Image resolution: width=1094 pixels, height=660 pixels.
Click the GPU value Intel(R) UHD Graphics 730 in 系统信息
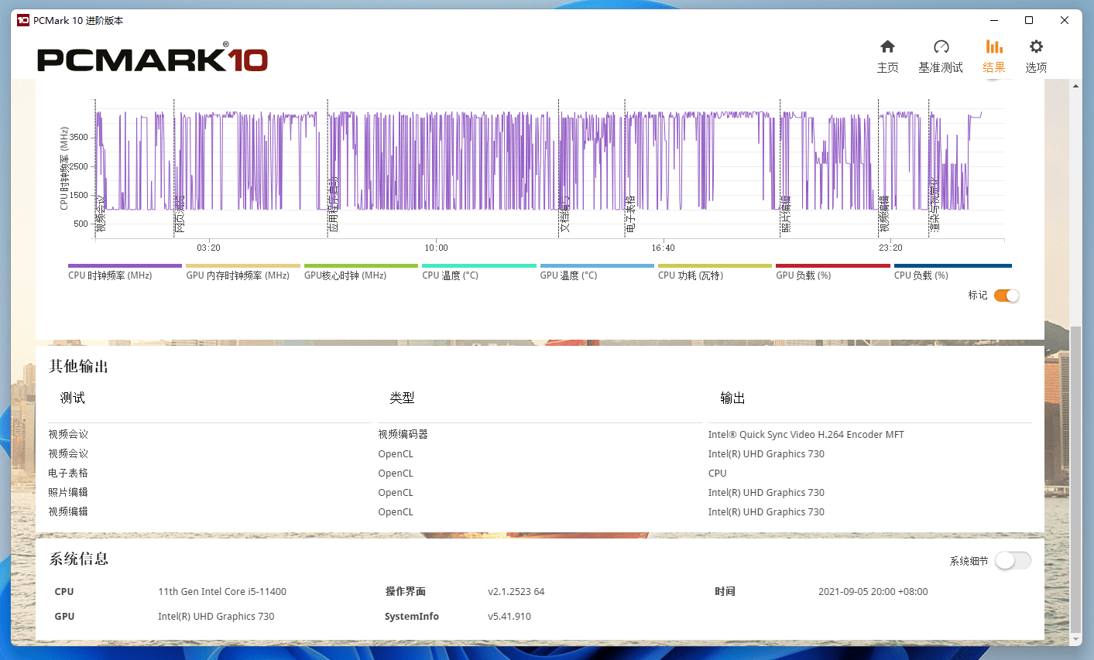(x=216, y=617)
